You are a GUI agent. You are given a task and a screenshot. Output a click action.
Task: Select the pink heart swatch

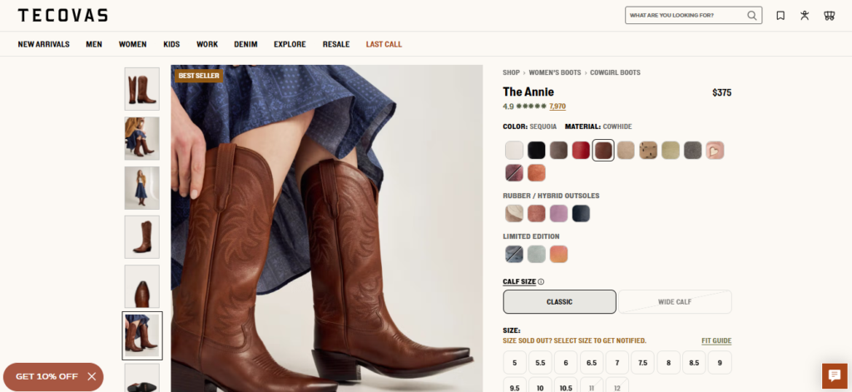pyautogui.click(x=715, y=150)
